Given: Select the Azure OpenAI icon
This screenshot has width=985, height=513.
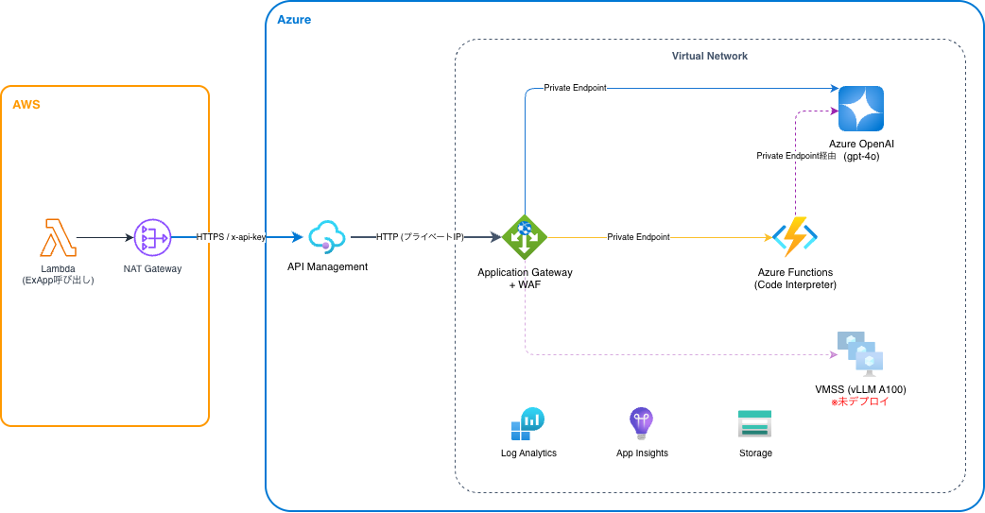Looking at the screenshot, I should (860, 109).
